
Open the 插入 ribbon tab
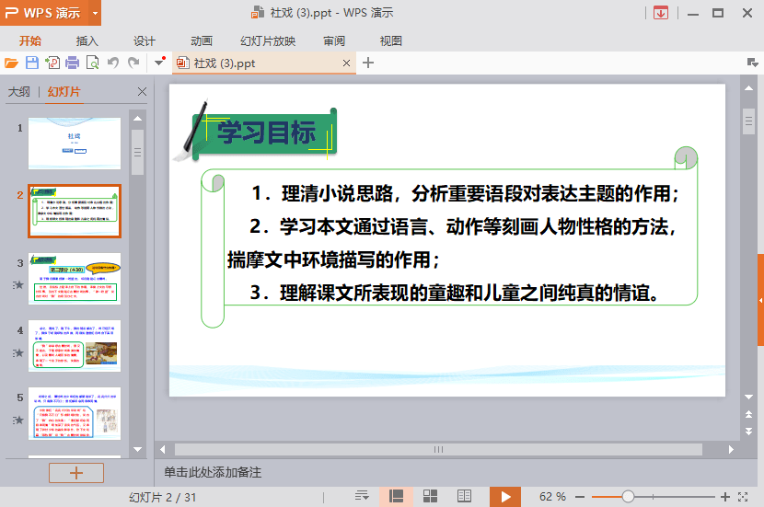click(x=87, y=40)
